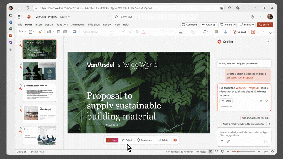The image size is (283, 159).
Task: Open Excel from the browser sidebar
Action: (x=11, y=29)
